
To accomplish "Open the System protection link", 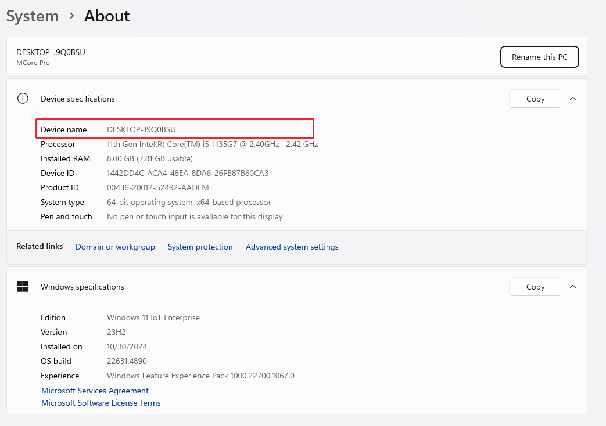I will [200, 247].
